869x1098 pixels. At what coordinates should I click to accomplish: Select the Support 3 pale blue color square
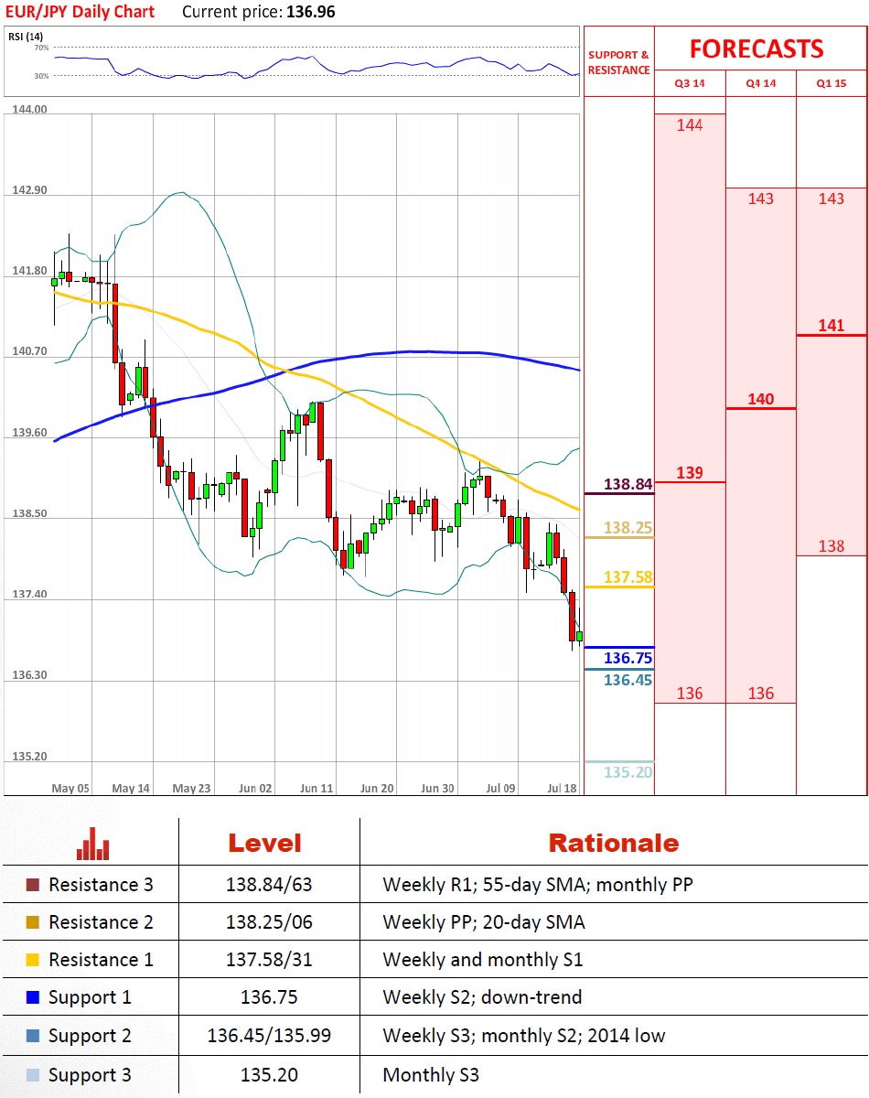click(33, 1075)
